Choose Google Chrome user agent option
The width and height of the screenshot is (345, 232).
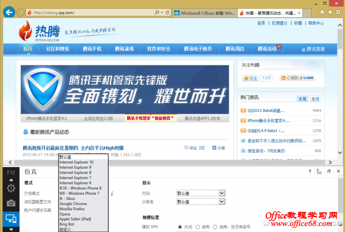[x=73, y=204]
